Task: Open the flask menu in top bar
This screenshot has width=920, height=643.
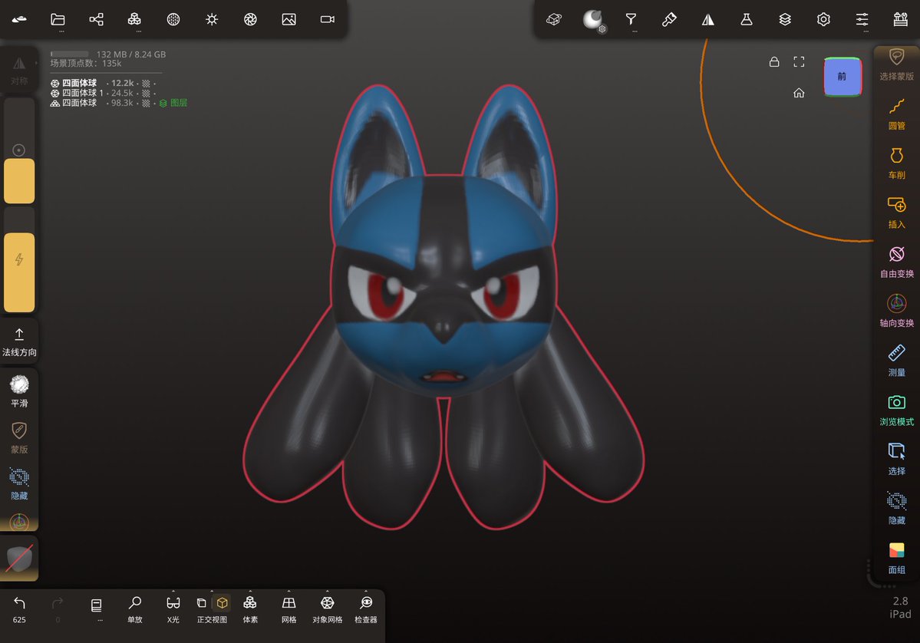Action: [747, 19]
